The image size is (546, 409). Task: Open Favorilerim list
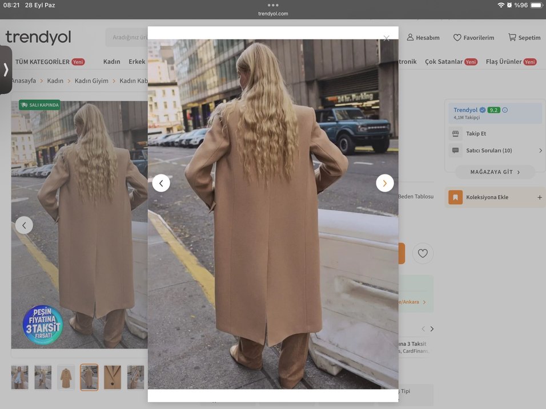(x=473, y=38)
